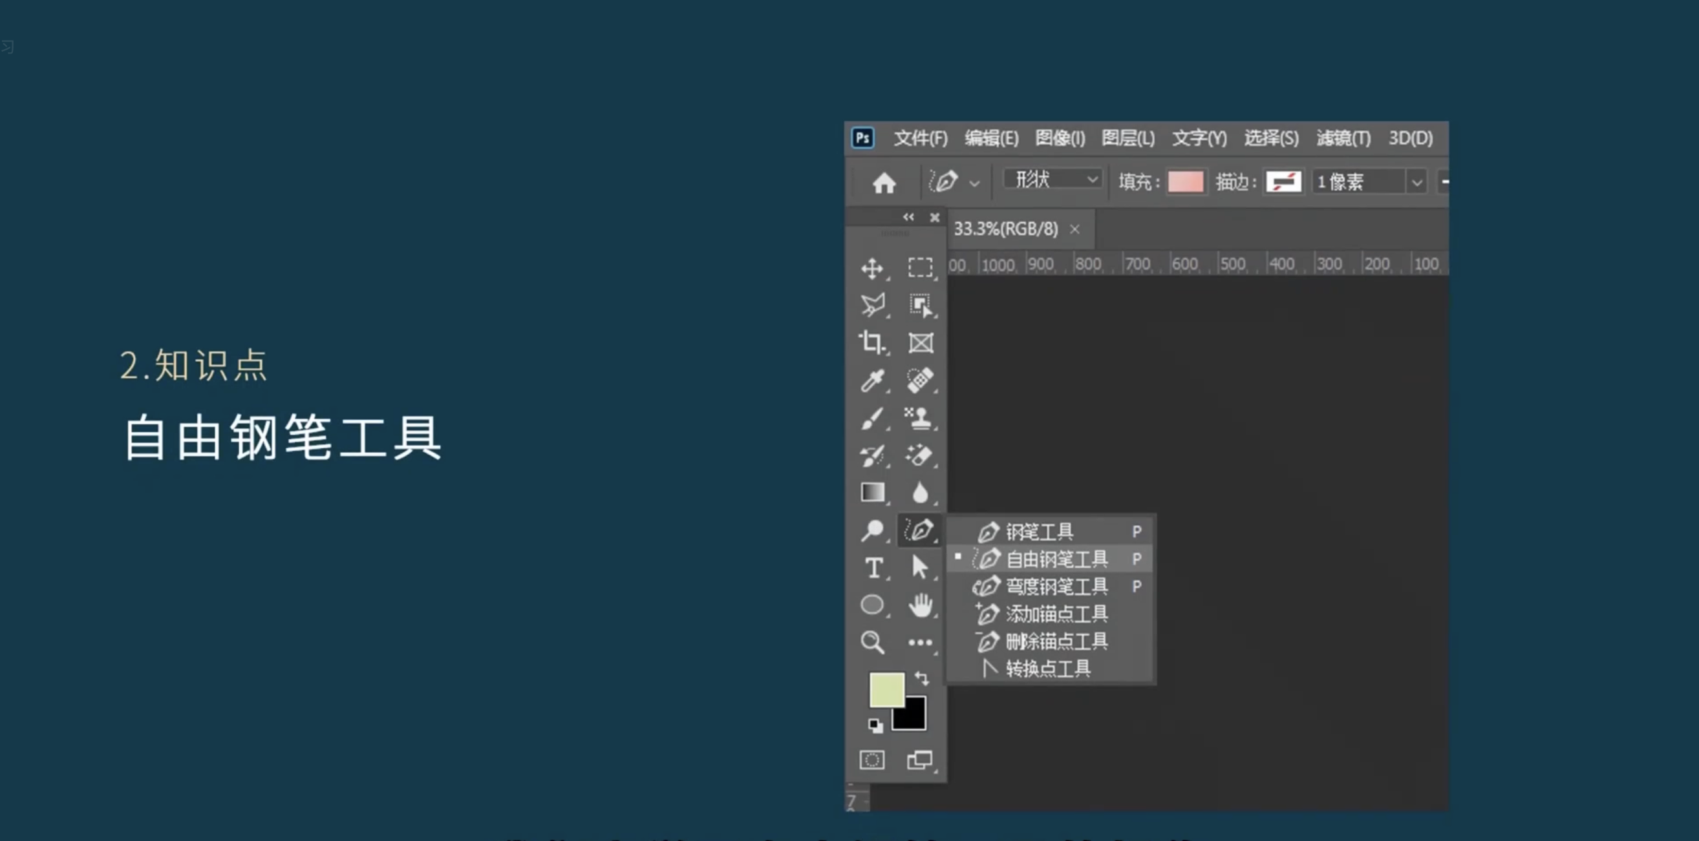Choose the Clone Stamp tool
Viewport: 1699px width, 841px height.
coord(919,418)
